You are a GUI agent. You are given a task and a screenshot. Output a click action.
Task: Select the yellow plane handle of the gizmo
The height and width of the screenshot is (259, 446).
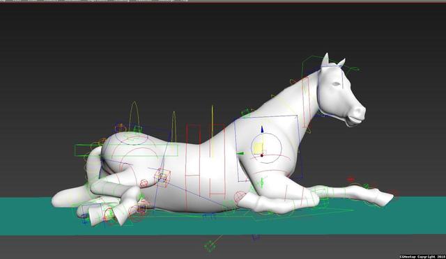259,148
